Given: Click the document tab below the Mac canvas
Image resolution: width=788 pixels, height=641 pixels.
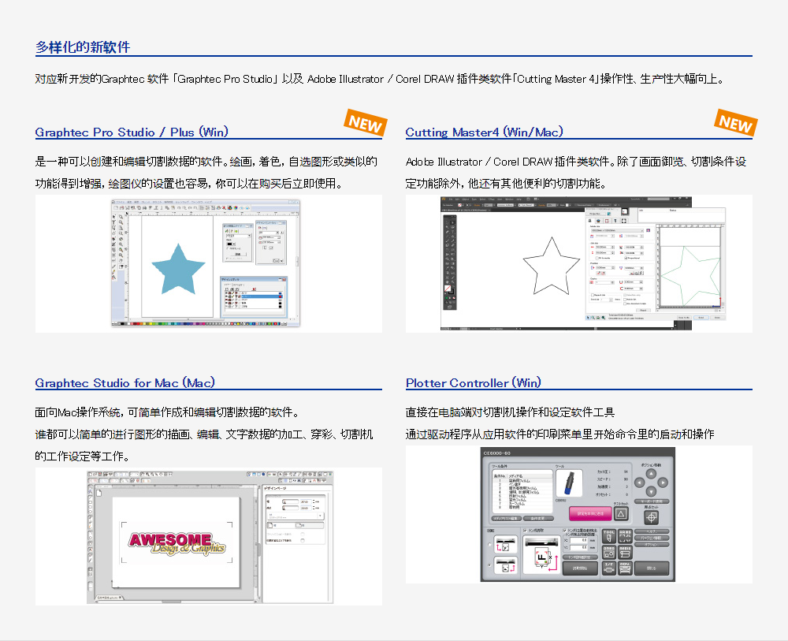Looking at the screenshot, I should click(110, 598).
